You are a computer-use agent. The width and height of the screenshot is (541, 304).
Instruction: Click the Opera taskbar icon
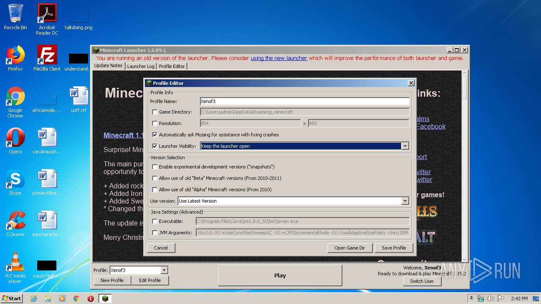90,299
